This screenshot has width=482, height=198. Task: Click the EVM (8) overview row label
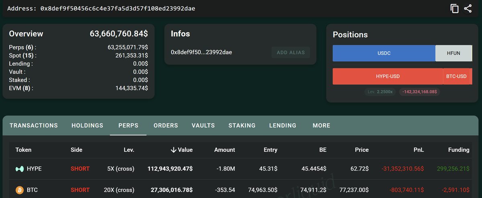(21, 88)
